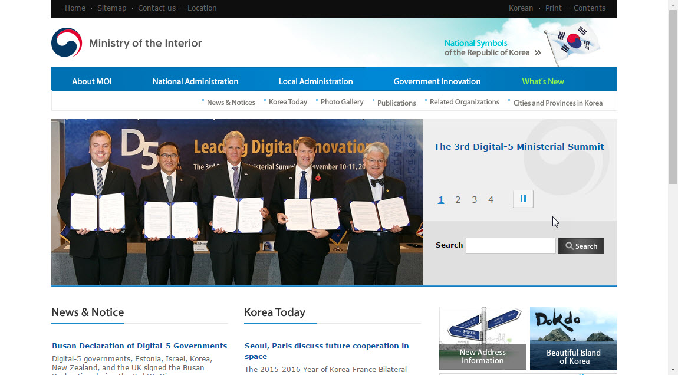Click the Korean flag image
This screenshot has width=678, height=375.
[573, 42]
